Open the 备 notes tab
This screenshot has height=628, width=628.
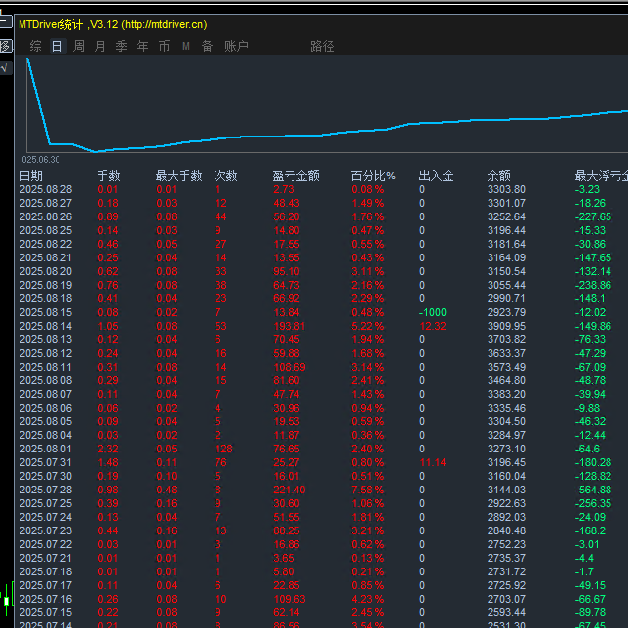[207, 46]
